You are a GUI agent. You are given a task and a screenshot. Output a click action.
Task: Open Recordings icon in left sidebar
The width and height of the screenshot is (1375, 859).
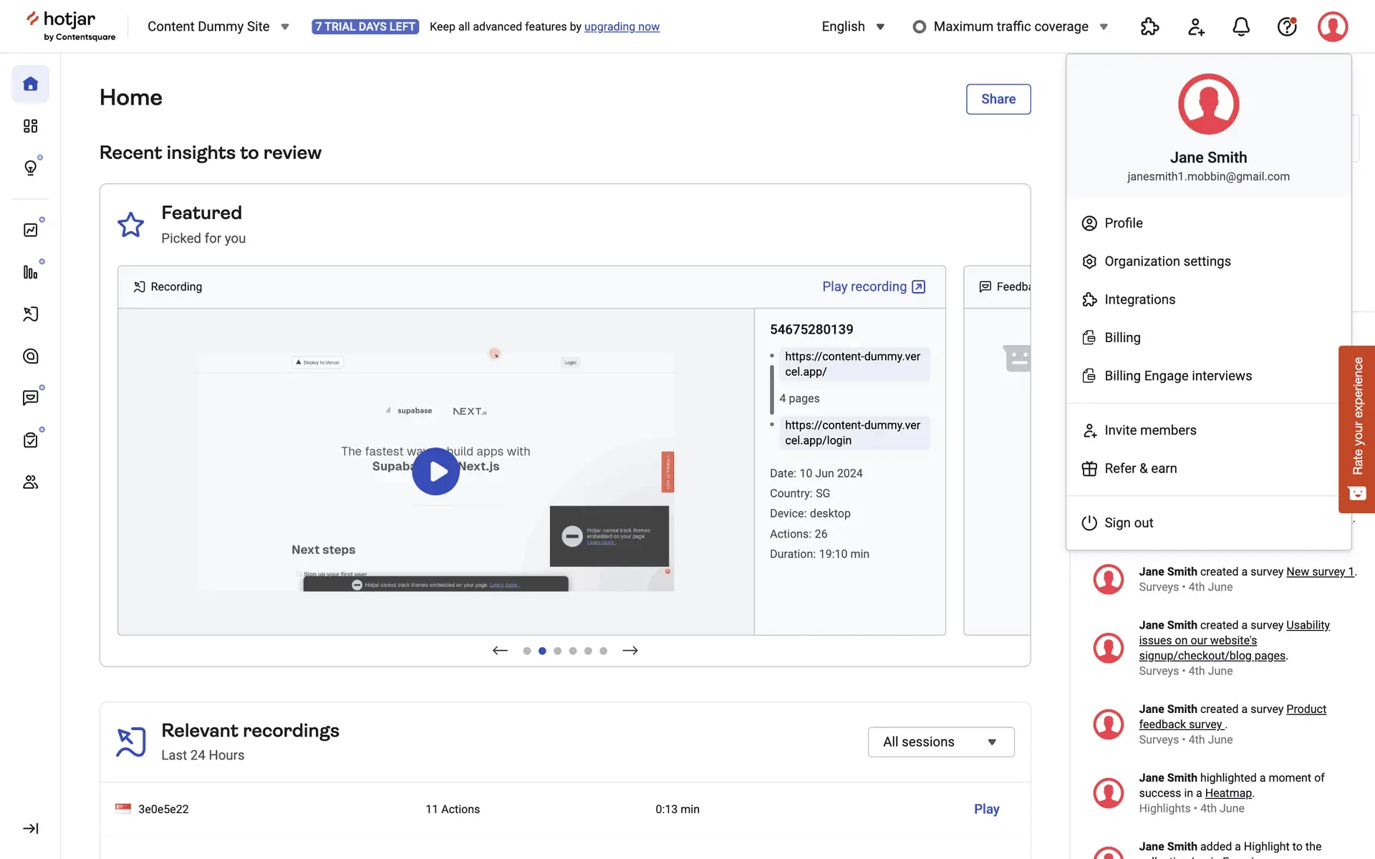click(x=30, y=314)
